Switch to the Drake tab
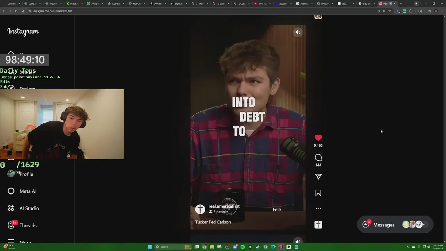This screenshot has width=446, height=251. pyautogui.click(x=74, y=3)
